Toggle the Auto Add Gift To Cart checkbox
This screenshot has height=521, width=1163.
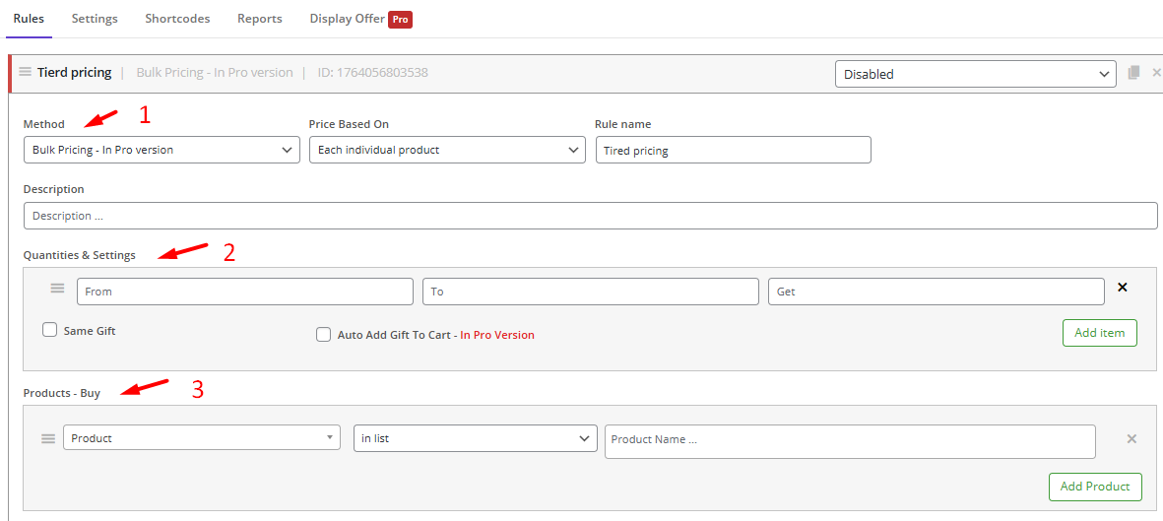(323, 335)
